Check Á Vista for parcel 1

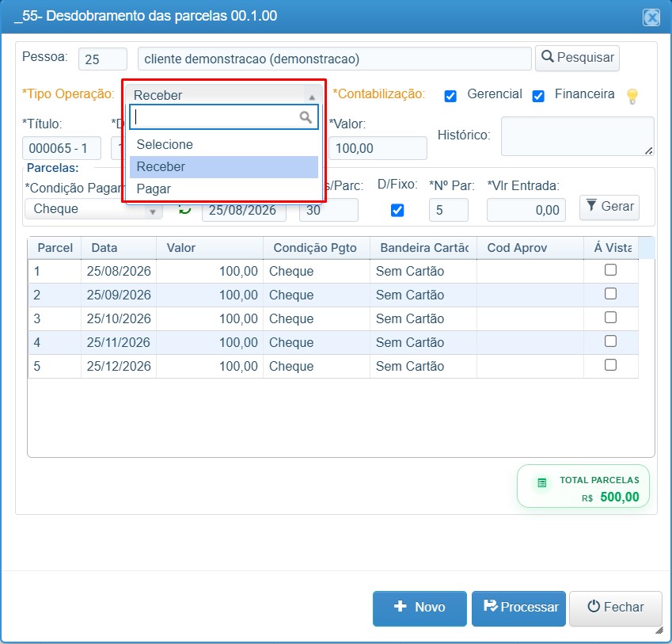[x=610, y=269]
